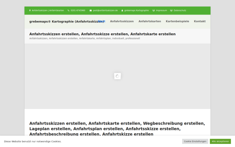Image resolution: width=235 pixels, height=147 pixels.
Task: Click subtitle text 'Anfahrtsskizzen, Anfahrtsskizzen erstellen, Anfahrtskarte'
Action: click(85, 38)
